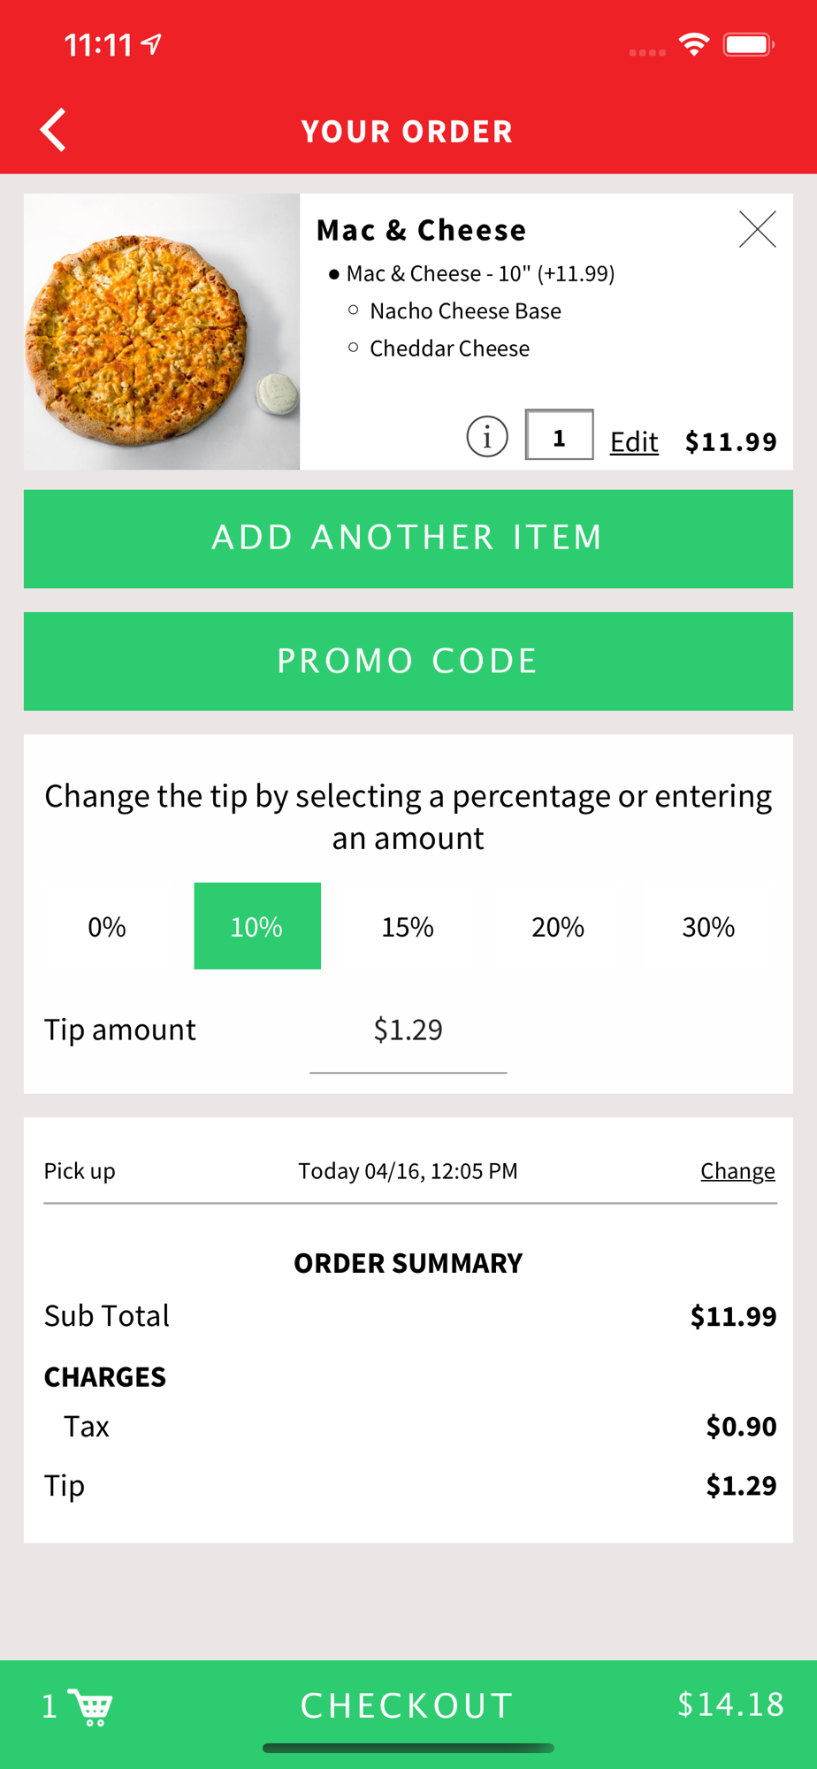
Task: Tap the back arrow in header
Action: pyautogui.click(x=54, y=131)
